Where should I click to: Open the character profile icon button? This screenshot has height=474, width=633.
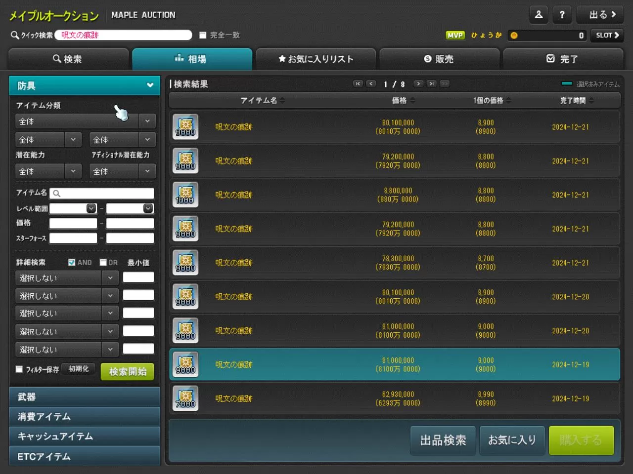click(x=539, y=15)
